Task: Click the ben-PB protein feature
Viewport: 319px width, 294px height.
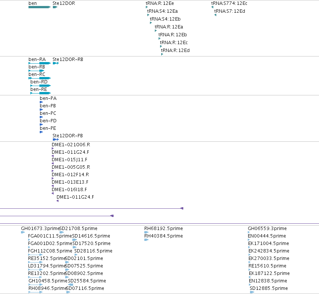Action: [41, 110]
